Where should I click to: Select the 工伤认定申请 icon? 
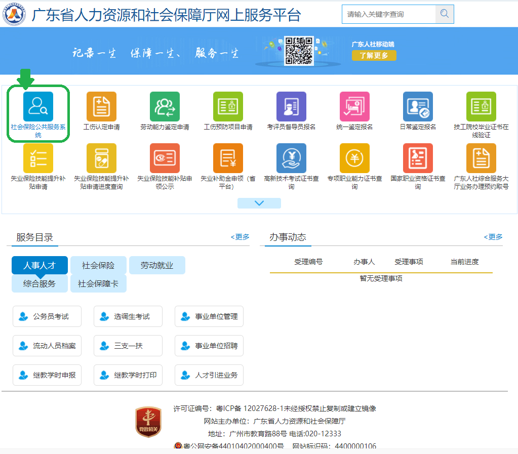[x=101, y=106]
